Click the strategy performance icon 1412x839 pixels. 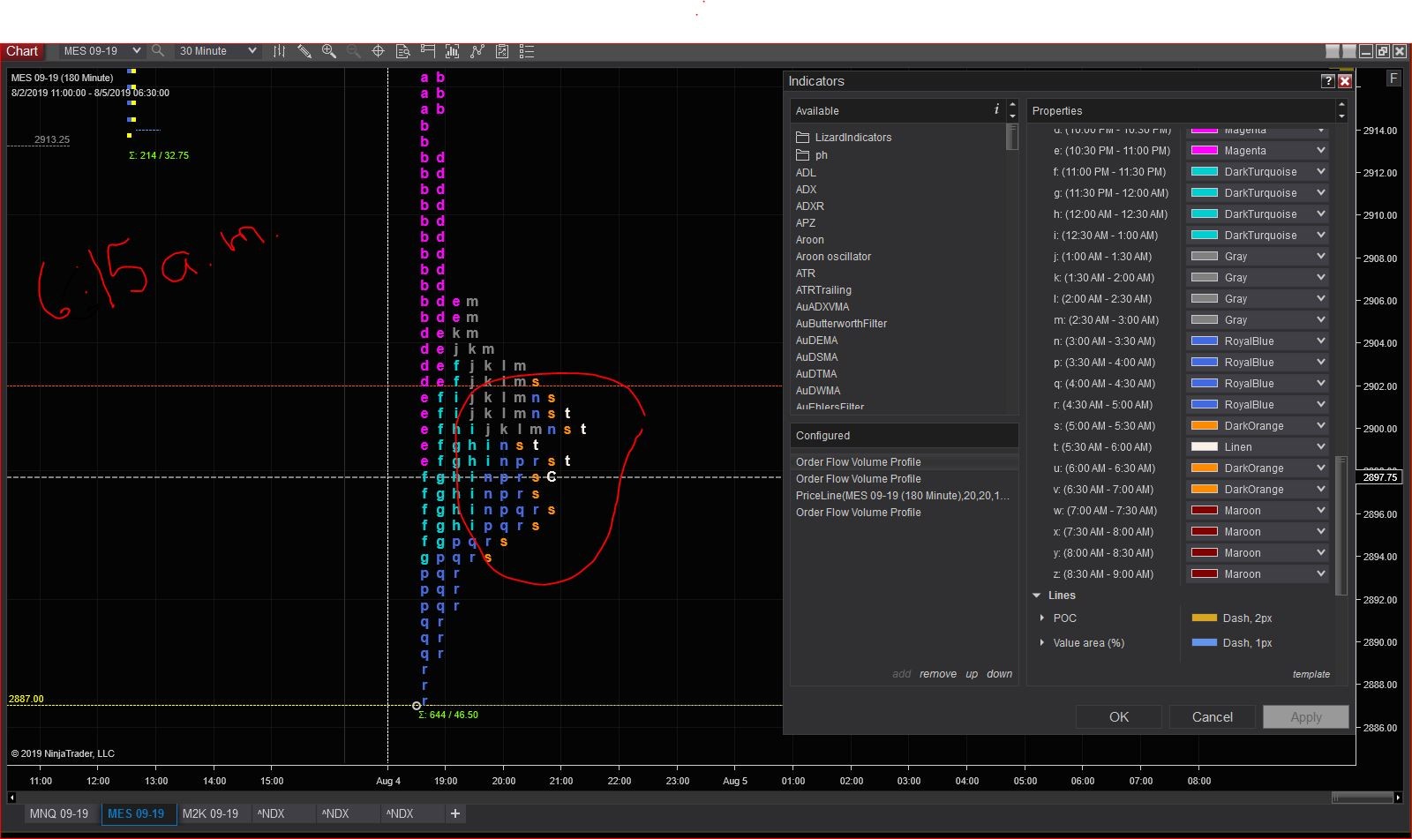[x=502, y=51]
